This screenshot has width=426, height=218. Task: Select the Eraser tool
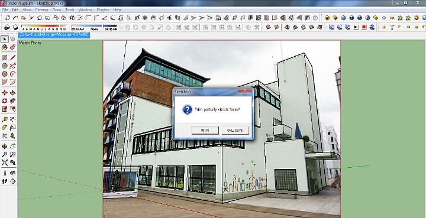[12, 47]
